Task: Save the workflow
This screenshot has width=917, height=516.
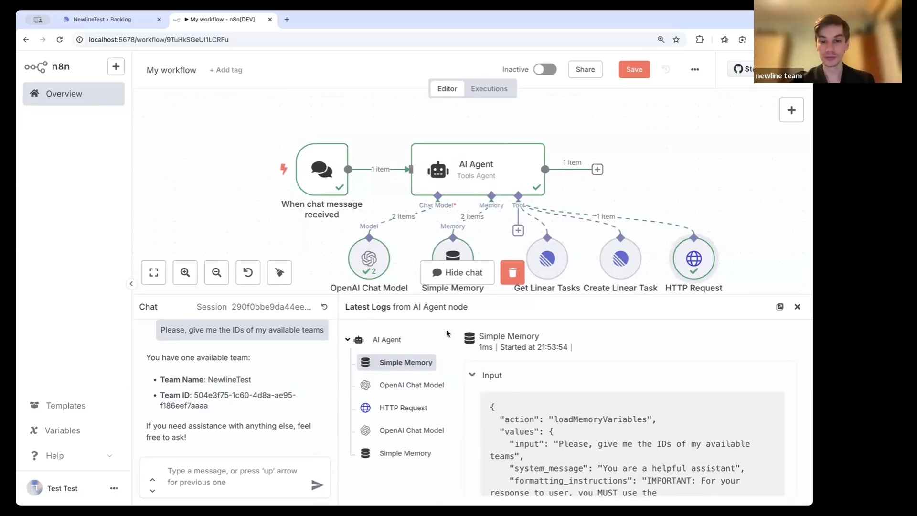Action: point(634,69)
